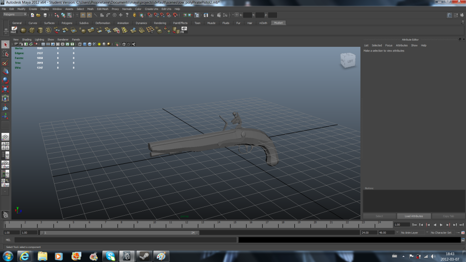Play the animation backwards

435,225
